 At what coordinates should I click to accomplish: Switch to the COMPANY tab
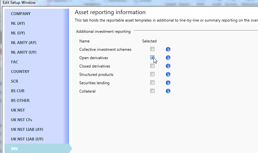(x=37, y=14)
